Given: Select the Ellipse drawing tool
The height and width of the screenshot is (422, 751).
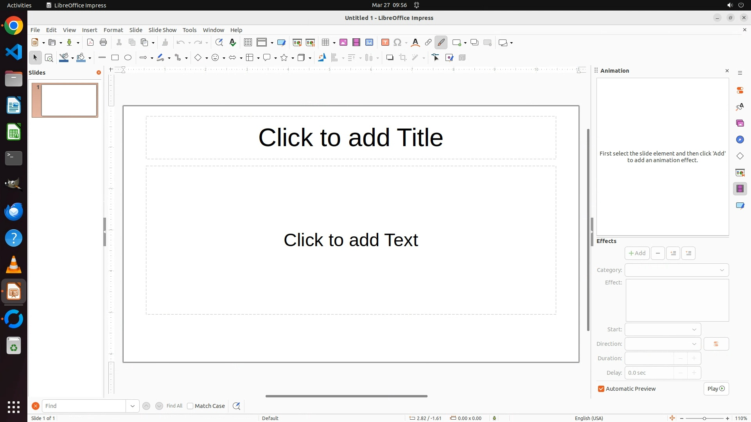Looking at the screenshot, I should (128, 58).
